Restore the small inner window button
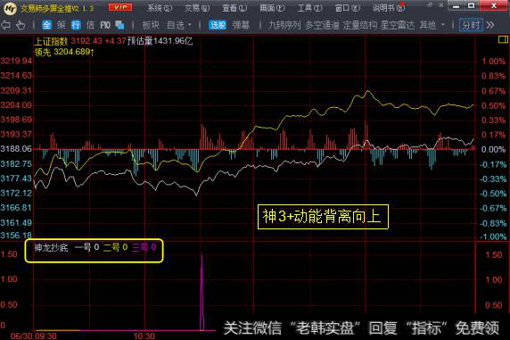Screen dimensions: 510x340 (x=430, y=4)
